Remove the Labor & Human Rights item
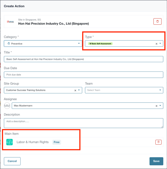Screen dimensions: 167x169 coord(158,142)
